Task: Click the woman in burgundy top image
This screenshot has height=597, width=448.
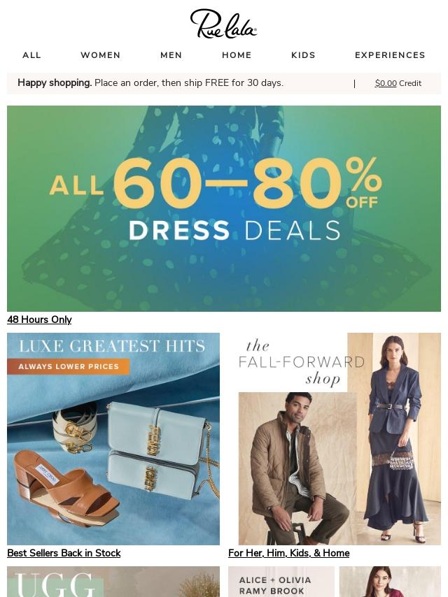Action: click(x=390, y=582)
